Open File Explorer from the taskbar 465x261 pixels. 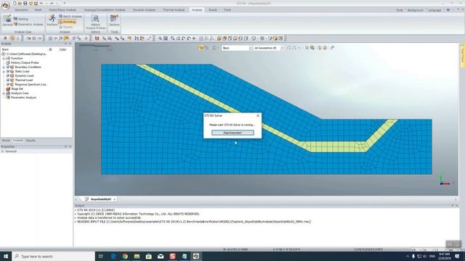pos(137,256)
